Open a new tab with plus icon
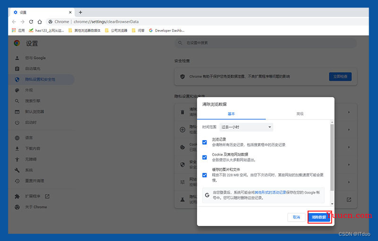The height and width of the screenshot is (241, 378). [x=80, y=12]
